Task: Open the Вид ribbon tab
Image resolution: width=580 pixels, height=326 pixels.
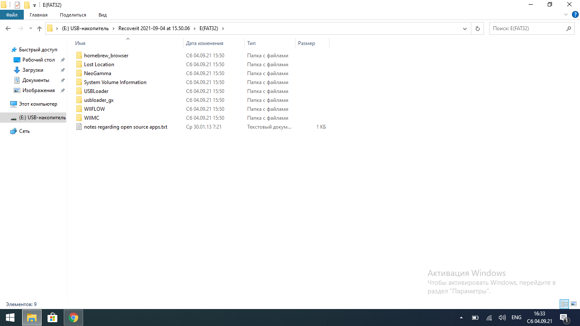Action: [x=103, y=15]
